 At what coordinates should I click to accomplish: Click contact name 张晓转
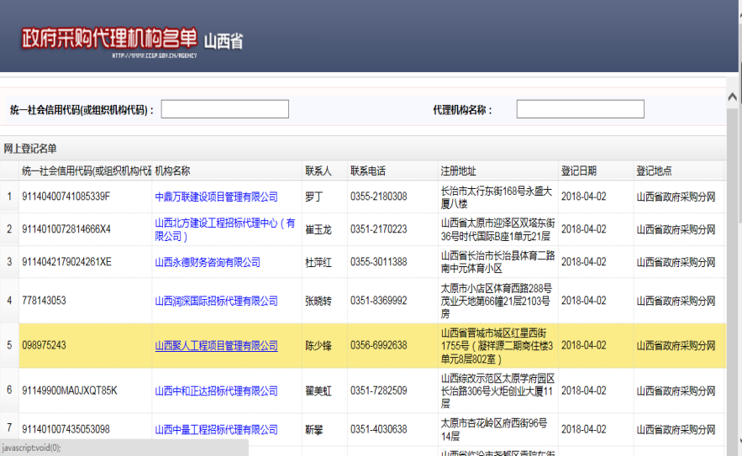[318, 301]
